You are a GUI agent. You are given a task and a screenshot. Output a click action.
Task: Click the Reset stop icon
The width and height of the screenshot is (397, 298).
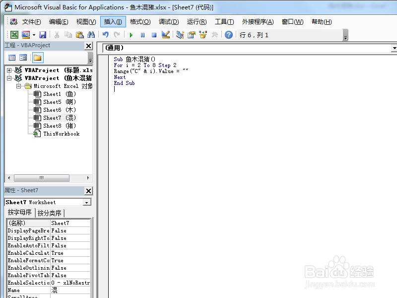tap(154, 35)
